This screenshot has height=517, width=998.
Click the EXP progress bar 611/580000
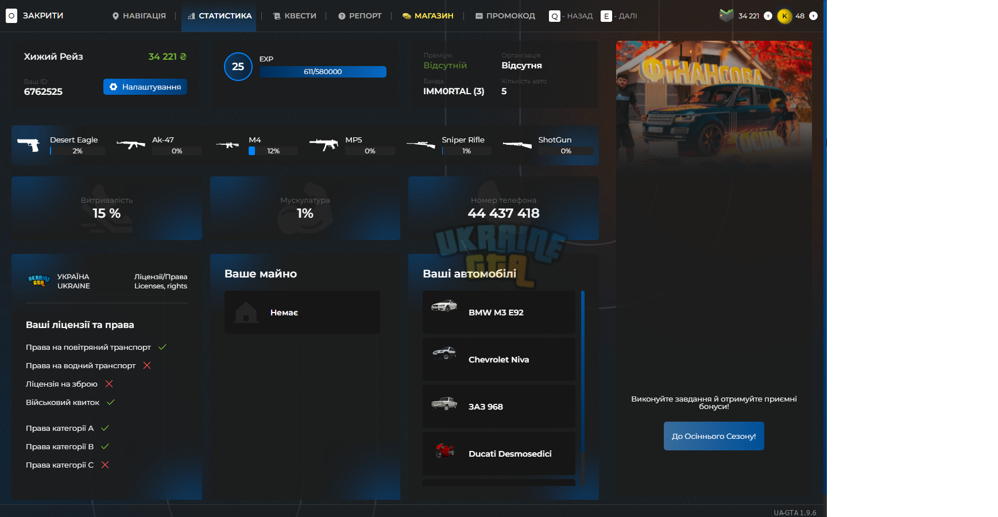point(323,72)
